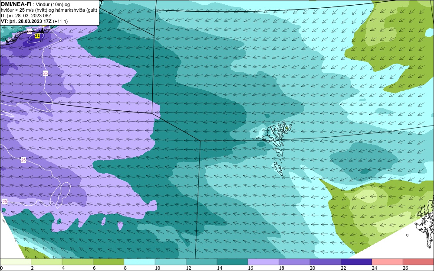Pick the 4–6 m/s green legend swatch
The width and height of the screenshot is (434, 271).
click(x=78, y=262)
